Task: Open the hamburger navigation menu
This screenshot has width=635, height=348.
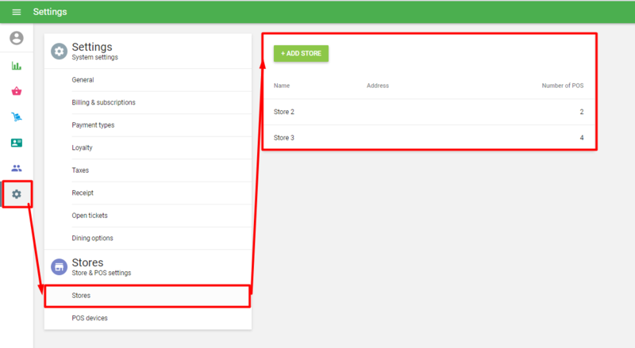Action: [17, 12]
